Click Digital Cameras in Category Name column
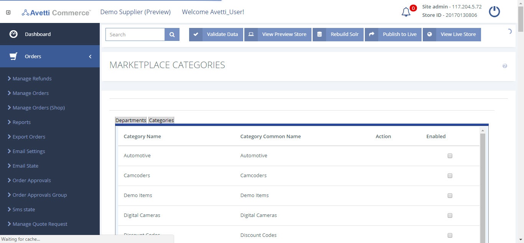Screen dimensions: 524x243 tap(142, 215)
